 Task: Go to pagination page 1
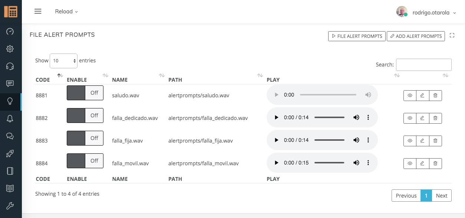426,196
